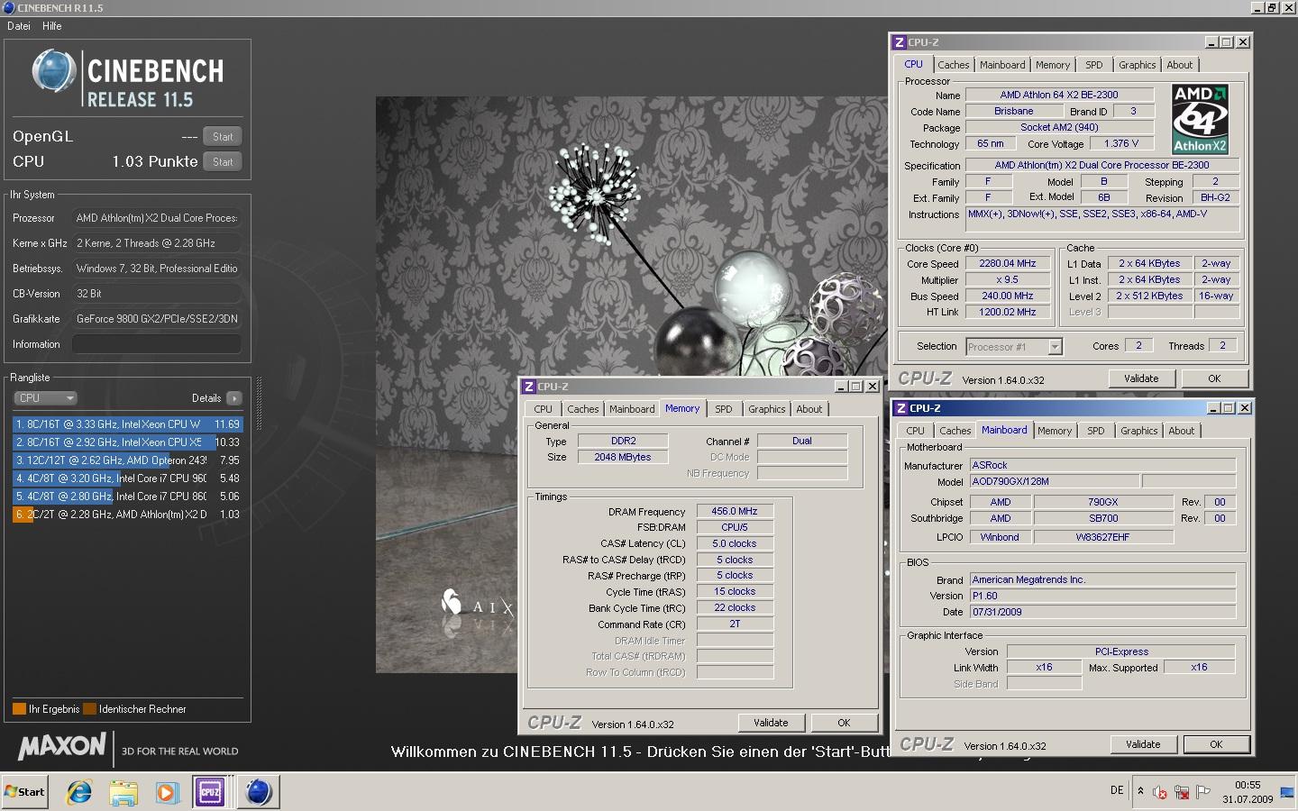This screenshot has width=1298, height=811.
Task: Open Memory tab in top CPU-Z CPU window
Action: pyautogui.click(x=1053, y=65)
